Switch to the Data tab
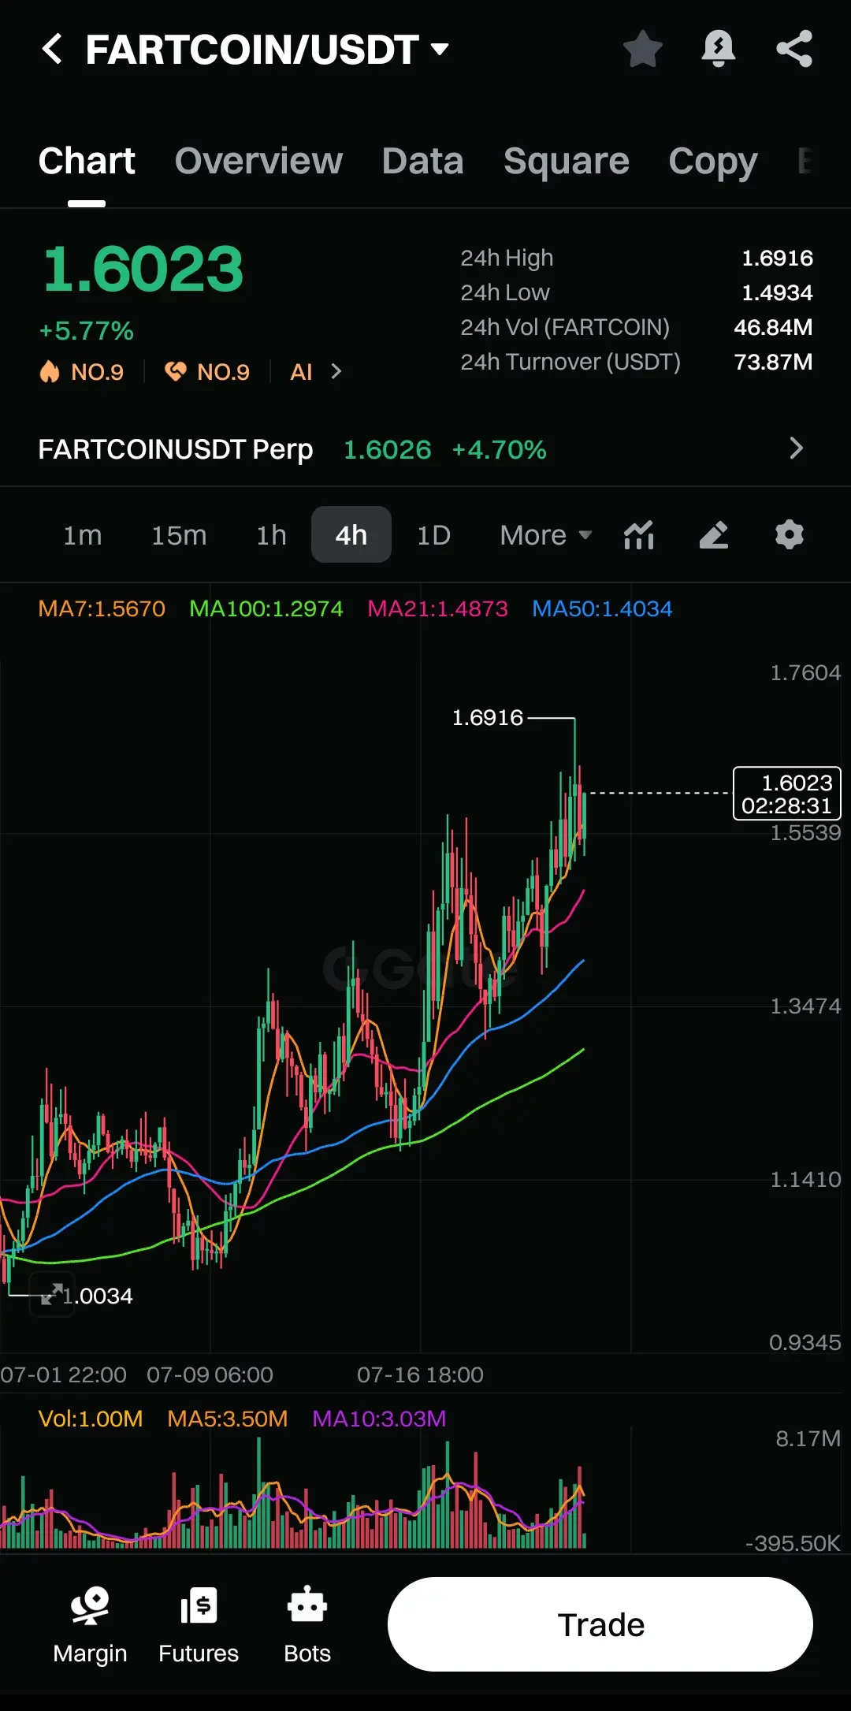This screenshot has width=851, height=1711. coord(422,161)
